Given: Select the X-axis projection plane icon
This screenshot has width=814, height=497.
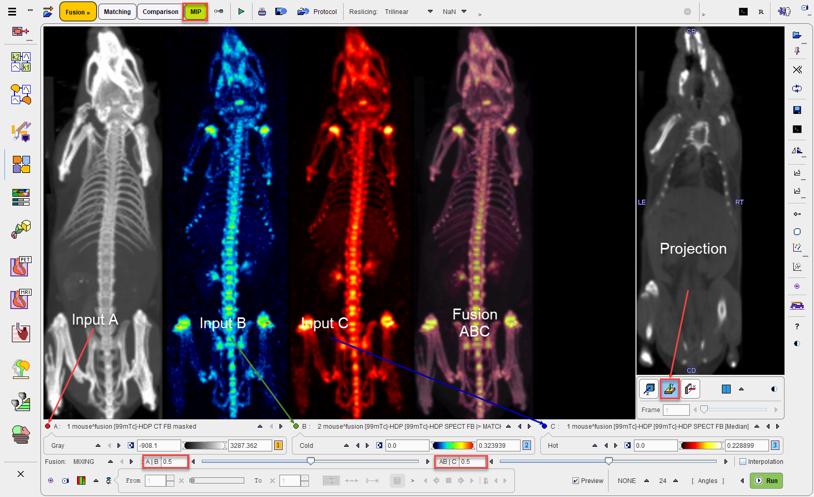Looking at the screenshot, I should pyautogui.click(x=690, y=389).
